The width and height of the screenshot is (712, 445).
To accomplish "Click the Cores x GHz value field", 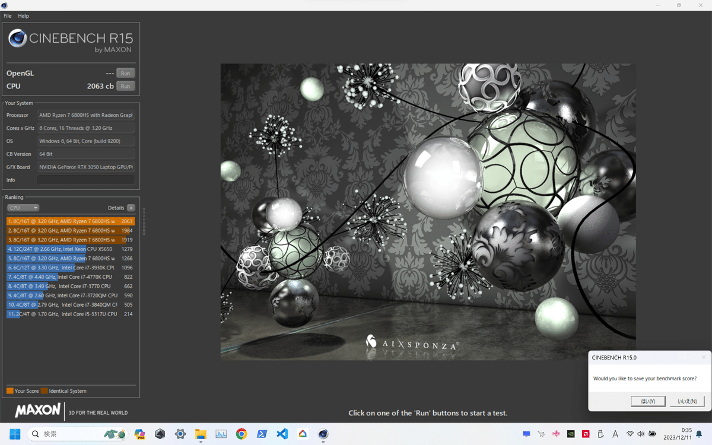I will [x=86, y=128].
